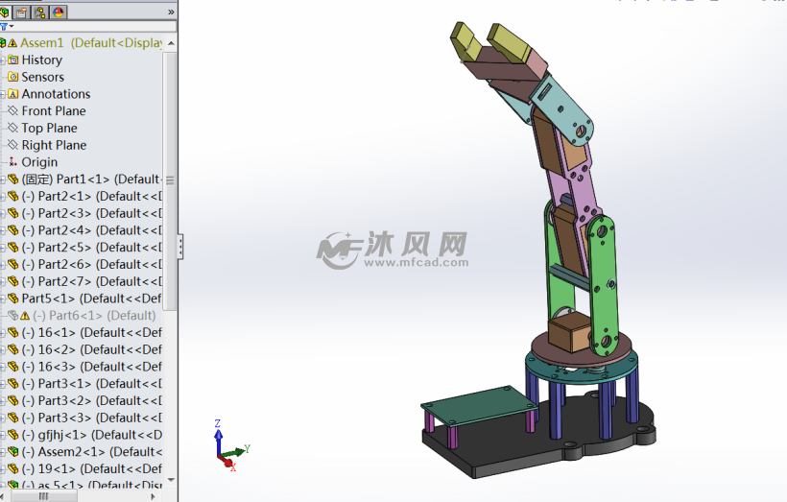Click the Sensors folder icon
Screen dimensions: 787x502
point(13,77)
